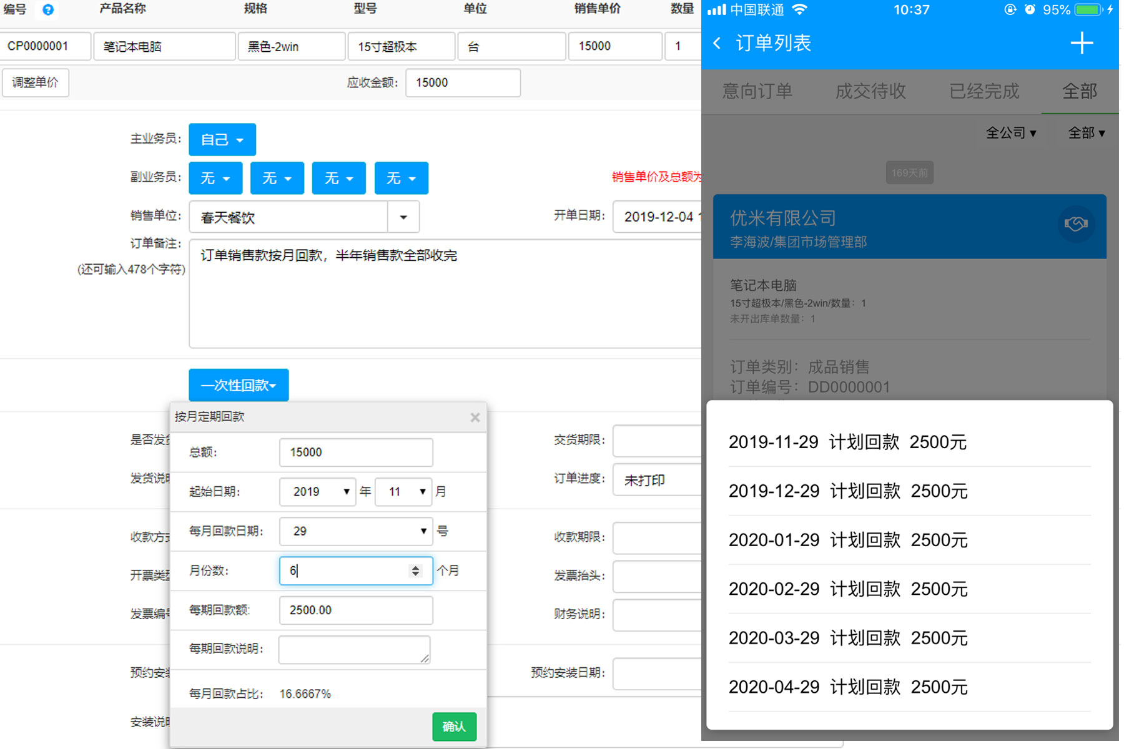
Task: Tap the back arrow beside 订单列表
Action: coord(717,43)
